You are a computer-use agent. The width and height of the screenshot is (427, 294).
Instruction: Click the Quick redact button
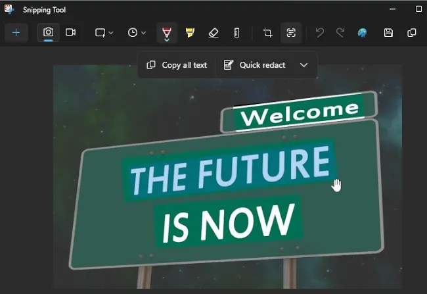[x=254, y=65]
